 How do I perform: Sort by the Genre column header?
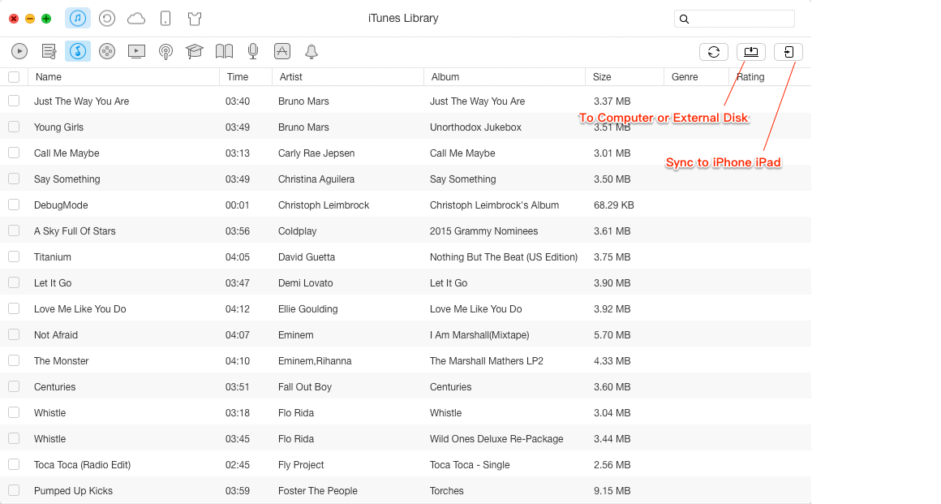click(696, 77)
